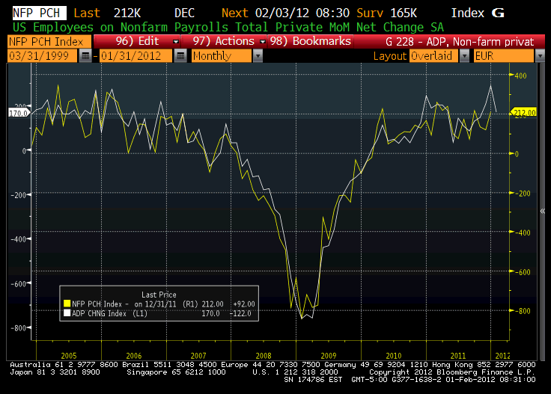The height and width of the screenshot is (394, 551).
Task: Click the yellow NFP PCH legend swatch
Action: tap(67, 304)
